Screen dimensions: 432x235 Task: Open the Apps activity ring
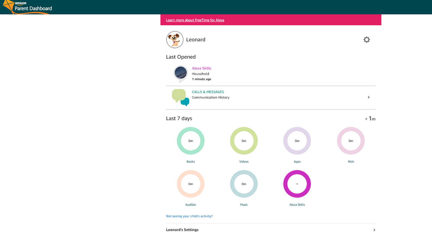coord(297,141)
